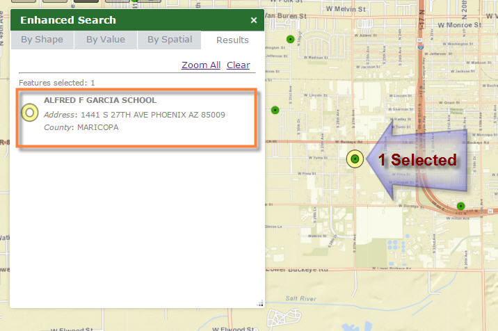
Task: Click the yellow result symbol beside Alfred F Garcia School
Action: (30, 113)
